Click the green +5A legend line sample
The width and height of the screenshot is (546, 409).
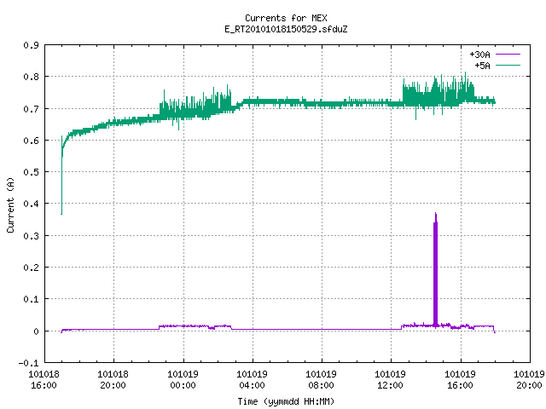point(508,65)
